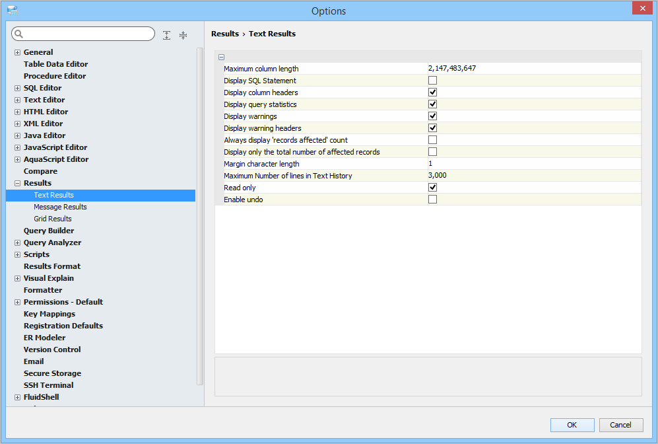Click the search magnifier icon
The image size is (658, 444).
[19, 34]
